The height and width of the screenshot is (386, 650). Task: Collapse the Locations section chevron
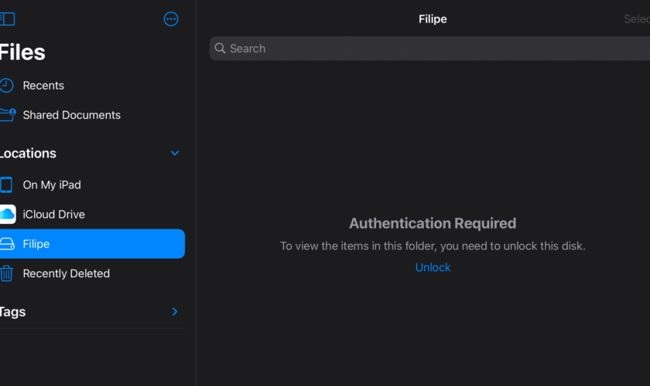click(175, 154)
